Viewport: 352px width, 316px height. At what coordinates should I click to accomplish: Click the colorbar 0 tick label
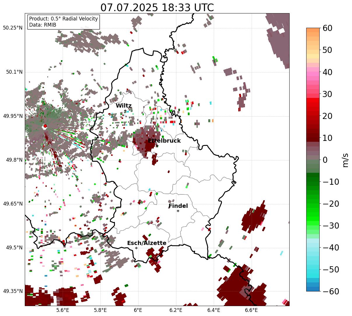[x=325, y=160]
